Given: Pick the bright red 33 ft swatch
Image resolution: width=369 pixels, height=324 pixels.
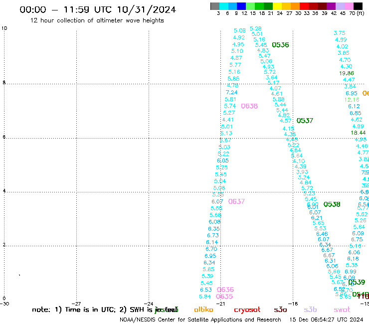Looking at the screenshot, I should (304, 6).
